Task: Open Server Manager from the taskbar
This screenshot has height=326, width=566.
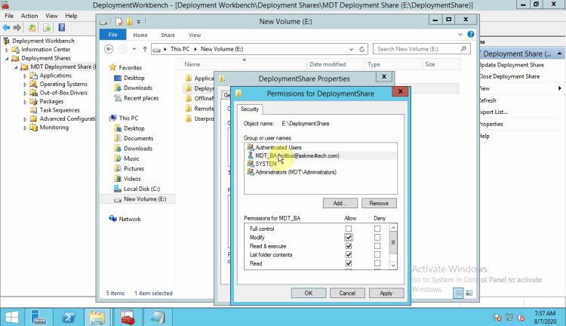Action: tap(39, 315)
